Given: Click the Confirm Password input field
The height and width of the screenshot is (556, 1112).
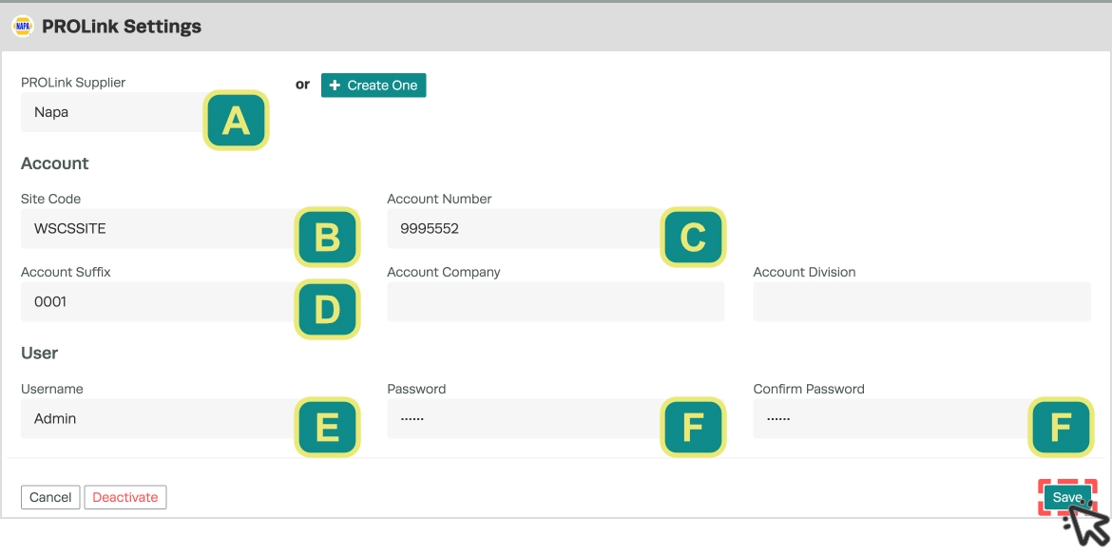Looking at the screenshot, I should (922, 418).
